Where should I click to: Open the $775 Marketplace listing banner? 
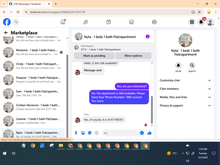113,48
